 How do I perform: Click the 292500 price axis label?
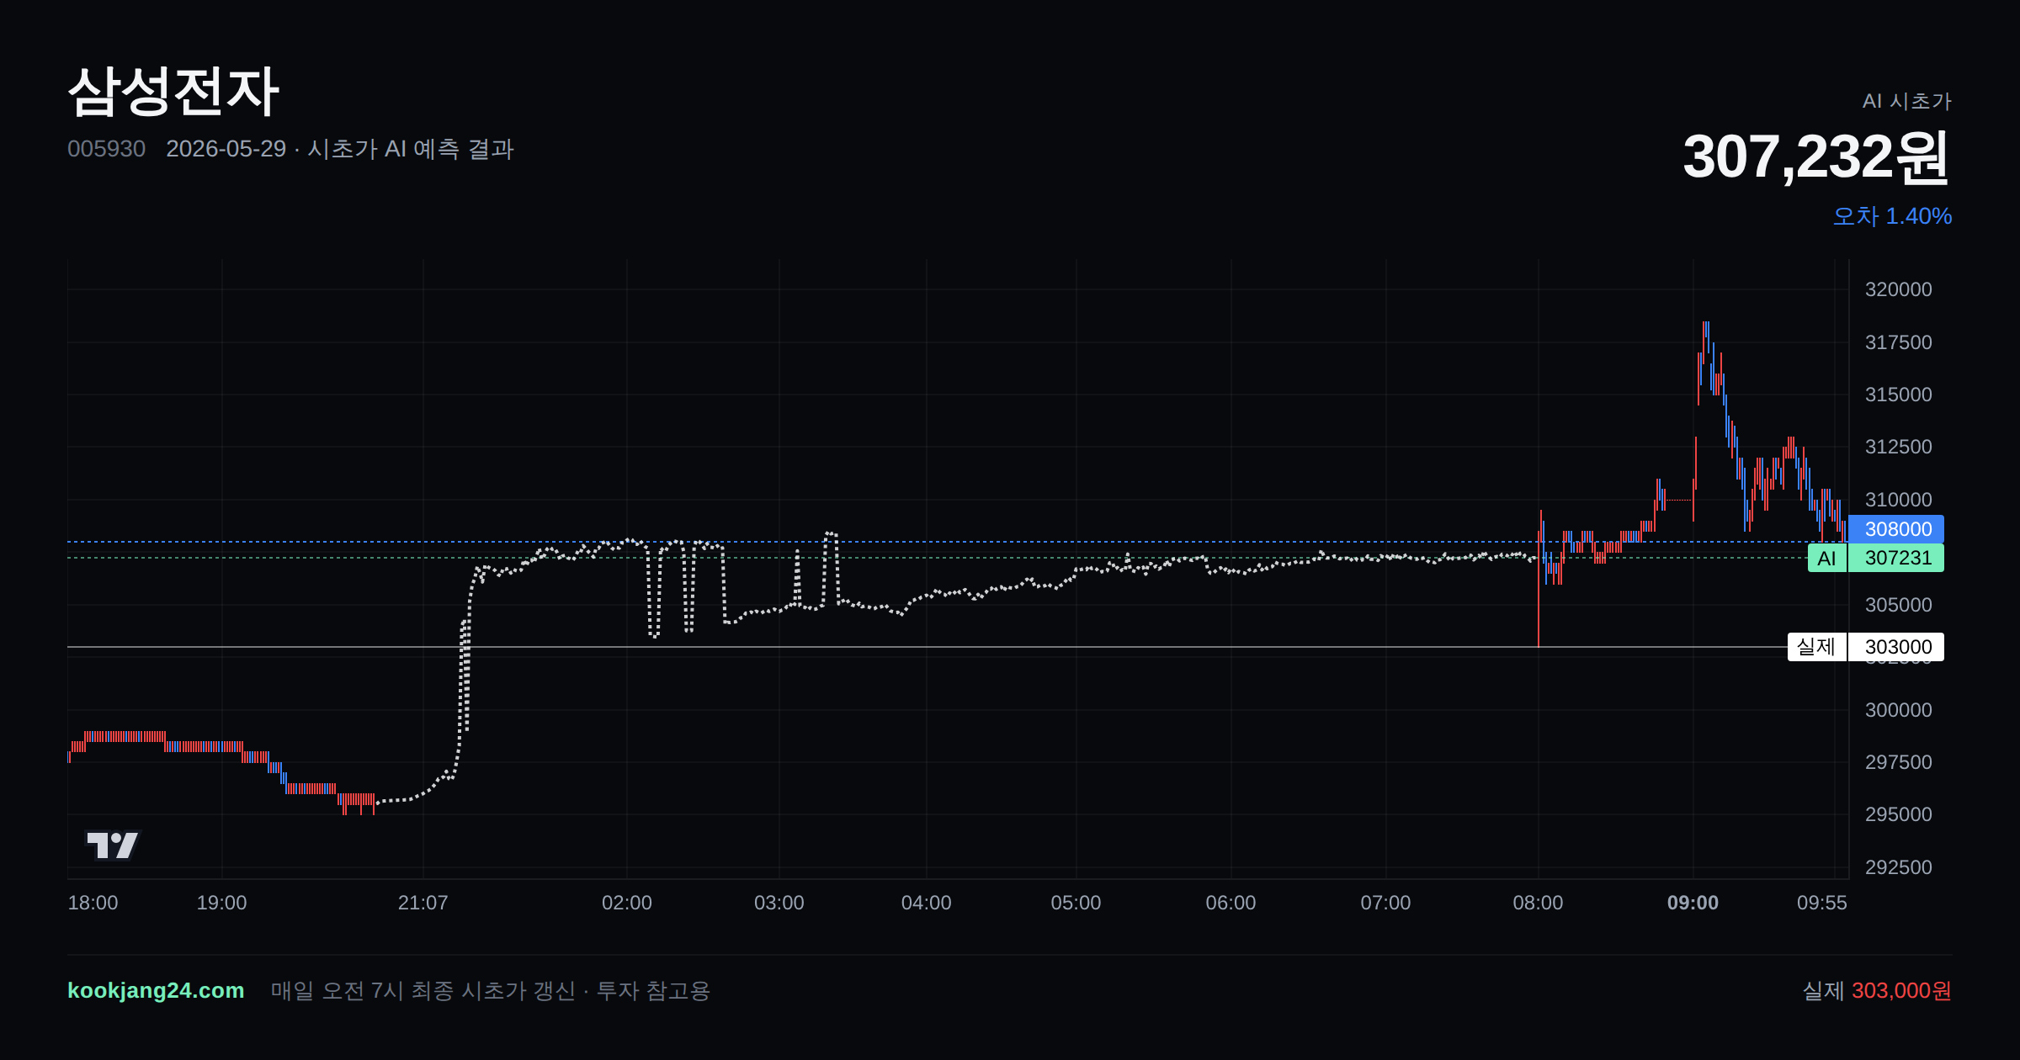[x=1899, y=867]
